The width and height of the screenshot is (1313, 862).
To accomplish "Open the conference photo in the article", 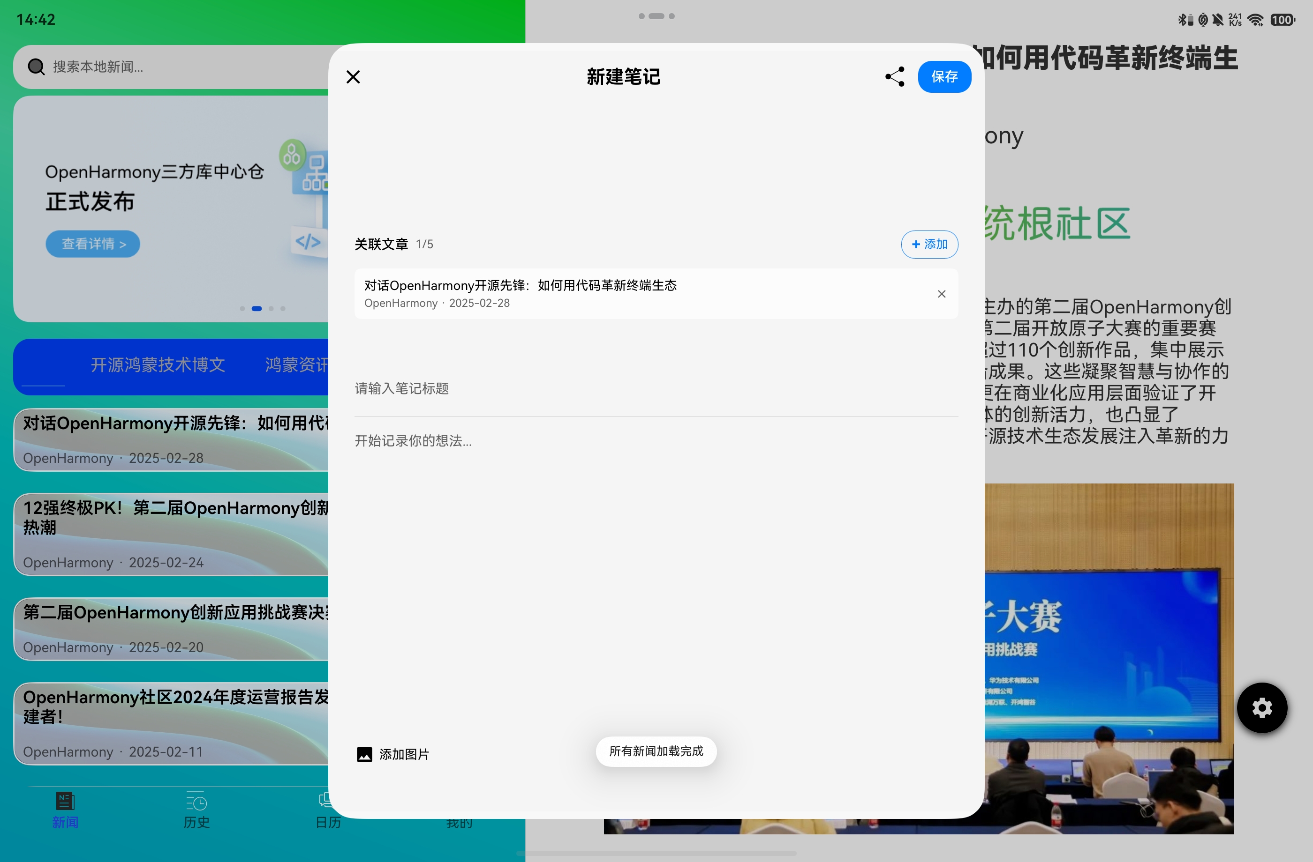I will (x=1109, y=659).
